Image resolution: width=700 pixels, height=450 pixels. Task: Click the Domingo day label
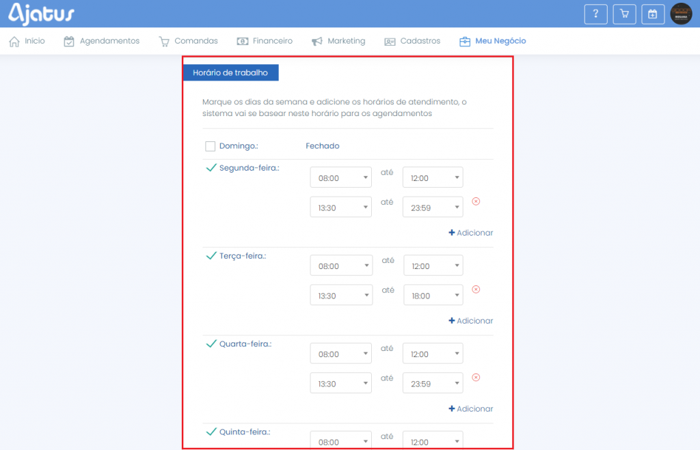click(x=239, y=146)
